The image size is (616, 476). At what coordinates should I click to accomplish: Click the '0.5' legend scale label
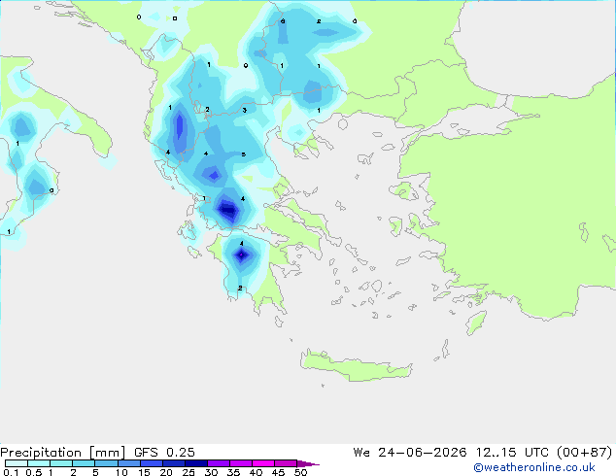coord(34,472)
